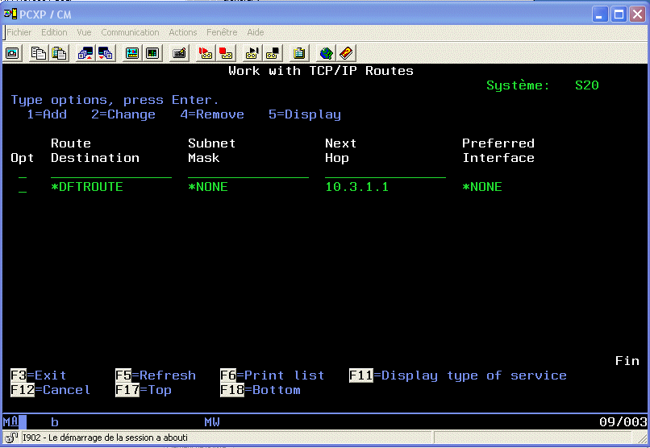This screenshot has width=650, height=448.
Task: Click F11=Display type of service
Action: [x=457, y=375]
